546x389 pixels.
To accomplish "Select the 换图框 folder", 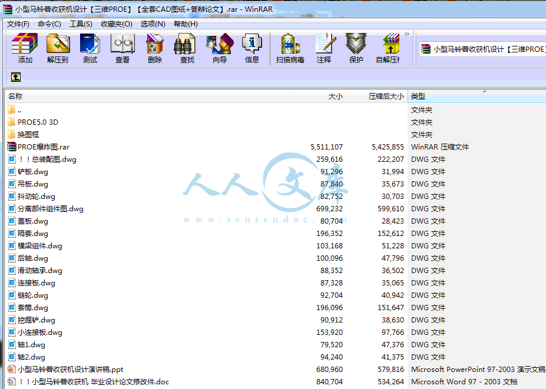I will pos(23,135).
